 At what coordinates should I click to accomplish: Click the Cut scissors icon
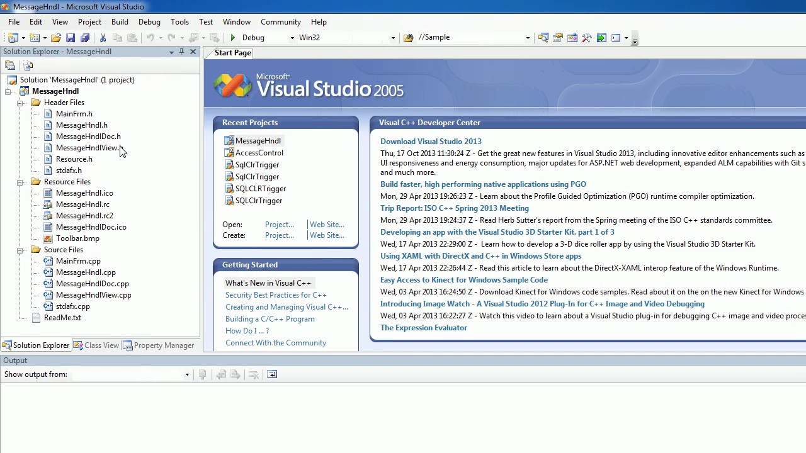tap(103, 38)
